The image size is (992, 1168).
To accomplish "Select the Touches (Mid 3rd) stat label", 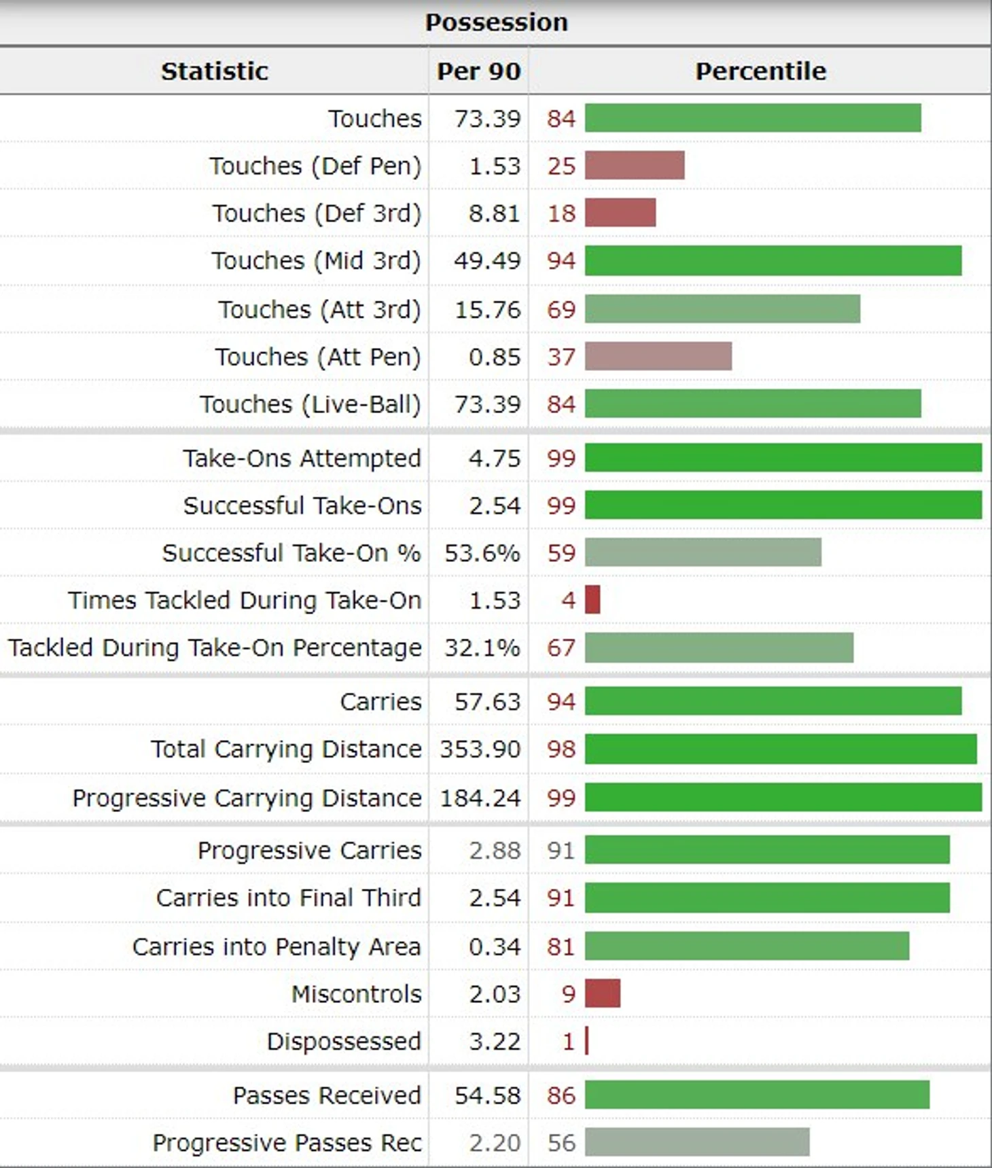I will [316, 261].
